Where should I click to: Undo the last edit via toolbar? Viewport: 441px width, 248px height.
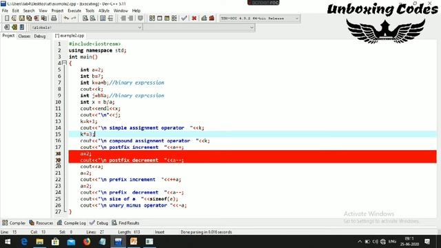[x=66, y=19]
